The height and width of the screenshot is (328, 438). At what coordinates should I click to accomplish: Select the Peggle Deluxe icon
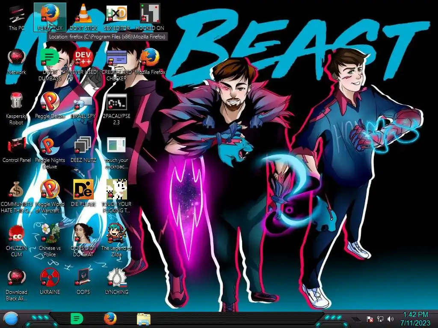pyautogui.click(x=50, y=105)
